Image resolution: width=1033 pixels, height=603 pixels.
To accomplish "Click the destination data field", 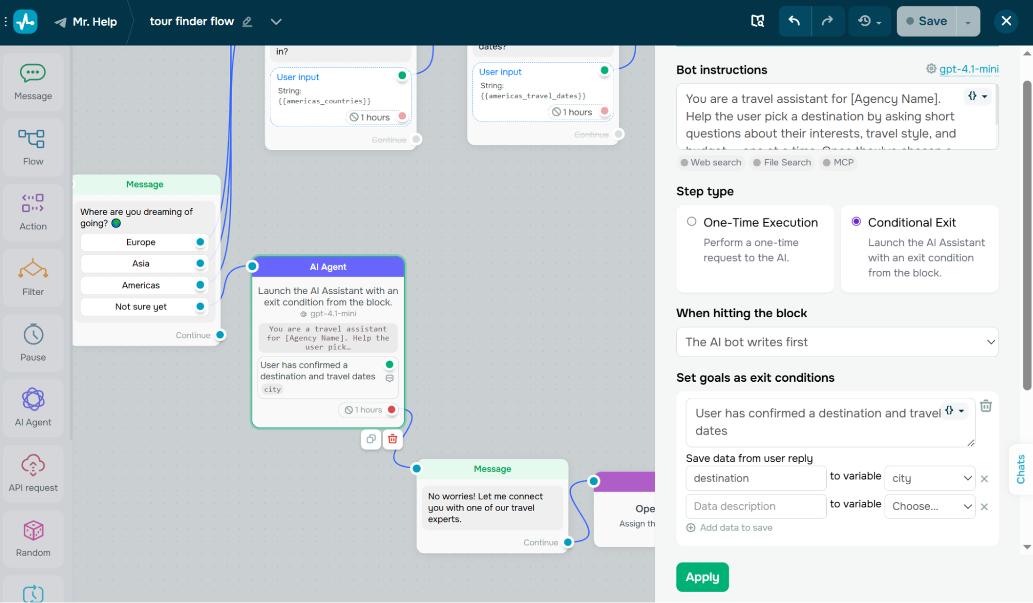I will (756, 478).
